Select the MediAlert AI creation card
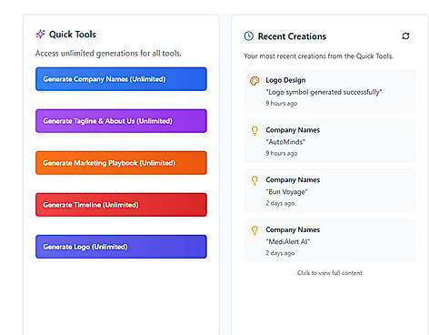 coord(330,241)
